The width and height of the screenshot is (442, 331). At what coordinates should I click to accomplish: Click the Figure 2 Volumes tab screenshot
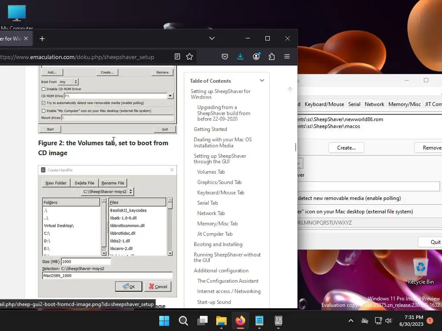pos(107,100)
